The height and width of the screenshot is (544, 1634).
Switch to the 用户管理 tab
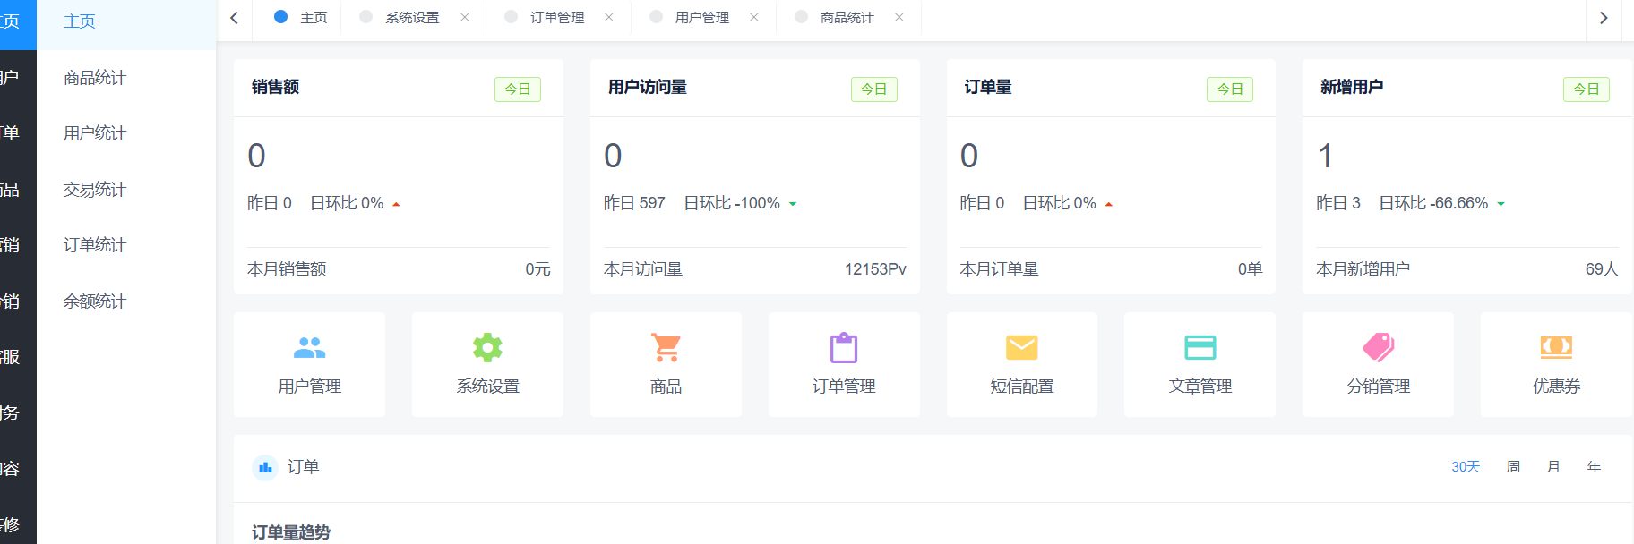pyautogui.click(x=701, y=18)
